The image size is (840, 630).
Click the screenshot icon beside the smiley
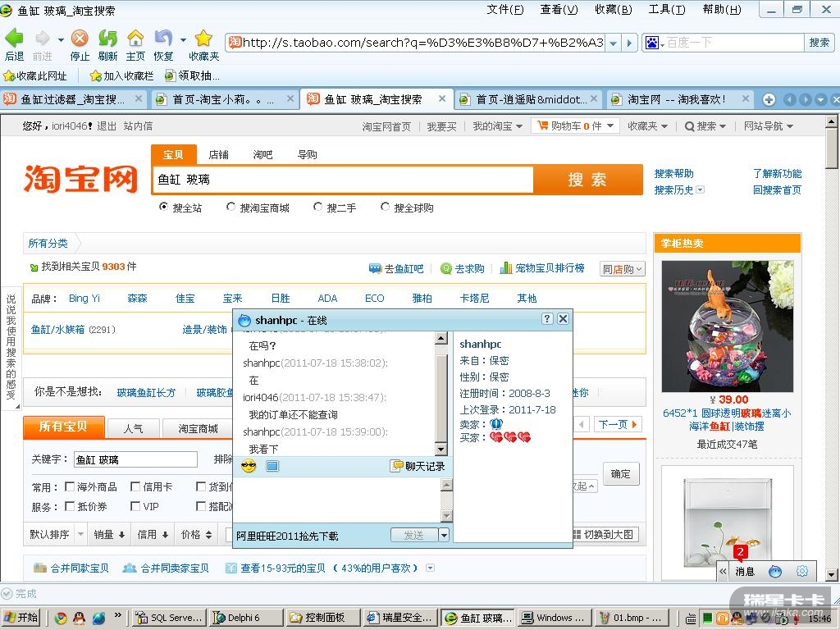[x=272, y=466]
